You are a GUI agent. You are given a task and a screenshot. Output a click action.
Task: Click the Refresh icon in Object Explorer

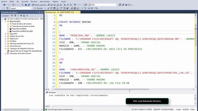tap(24, 16)
